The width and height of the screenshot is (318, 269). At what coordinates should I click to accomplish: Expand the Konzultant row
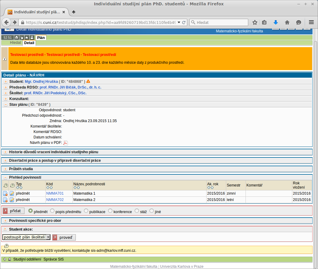pyautogui.click(x=6, y=99)
